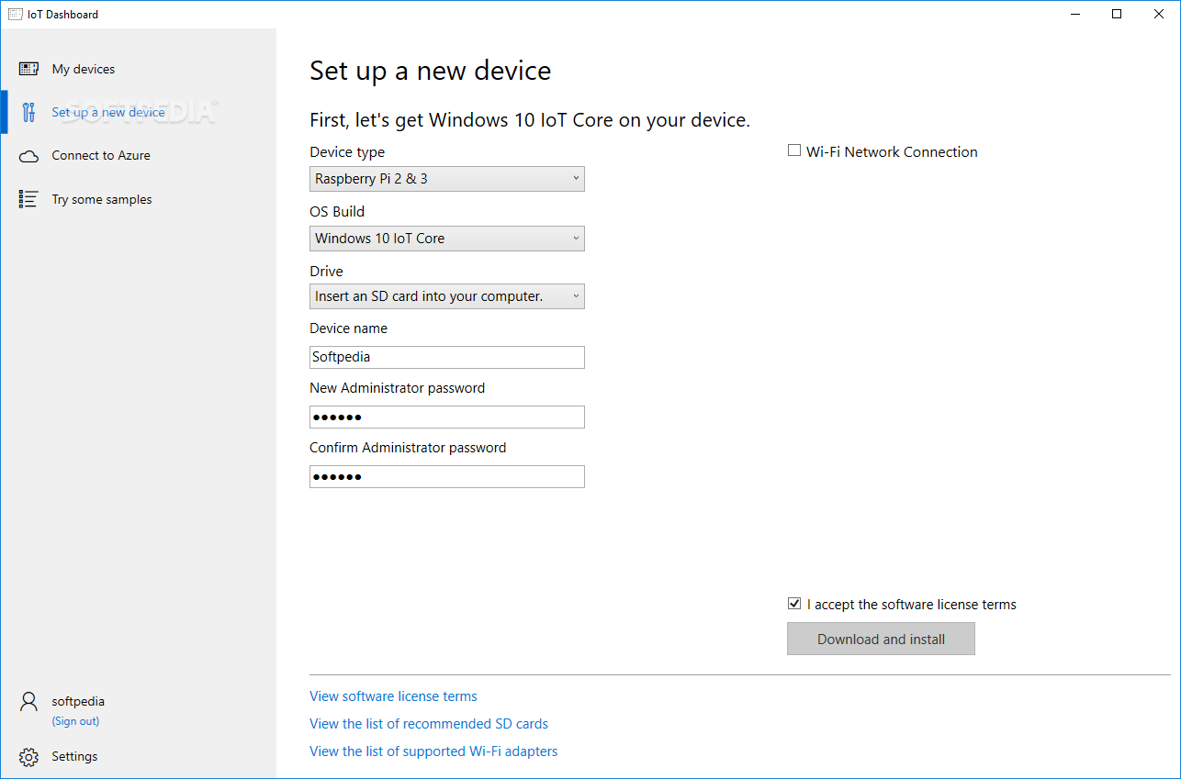Open the Drive selection dropdown

[447, 296]
